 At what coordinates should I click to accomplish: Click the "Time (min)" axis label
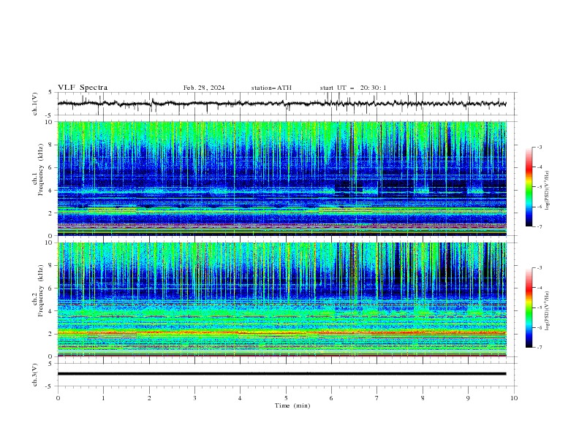pyautogui.click(x=292, y=405)
